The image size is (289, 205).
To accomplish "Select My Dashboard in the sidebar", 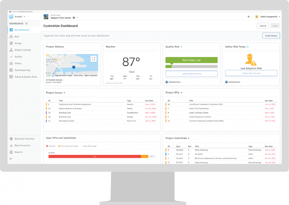I will coord(24,30).
